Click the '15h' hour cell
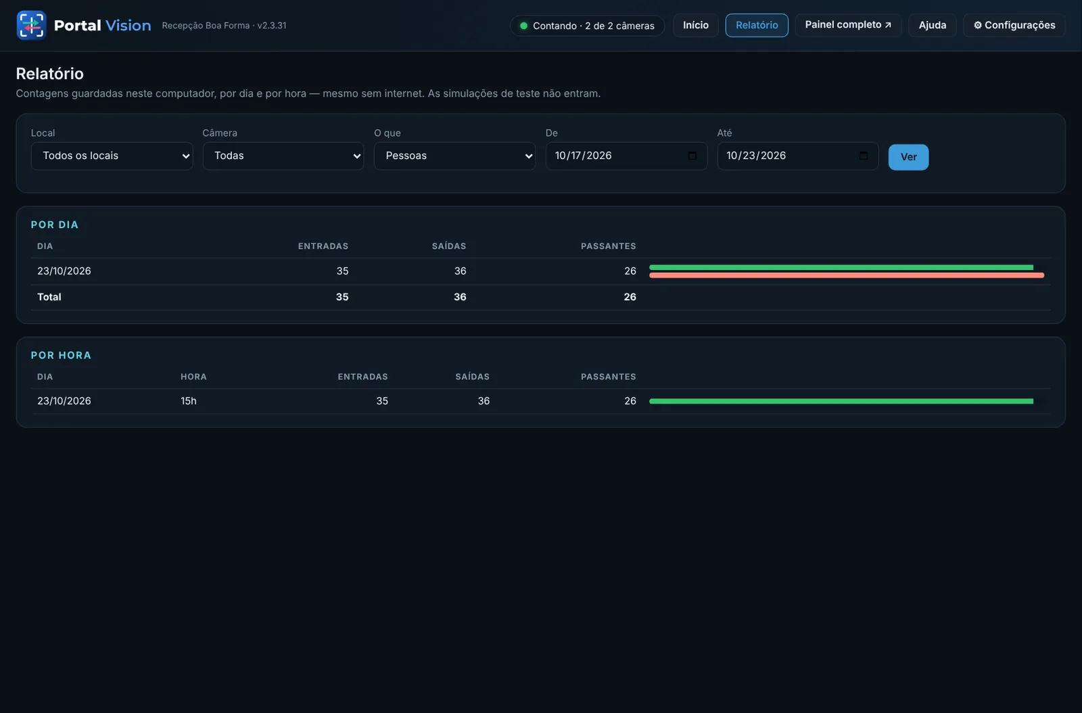1082x713 pixels. click(189, 401)
